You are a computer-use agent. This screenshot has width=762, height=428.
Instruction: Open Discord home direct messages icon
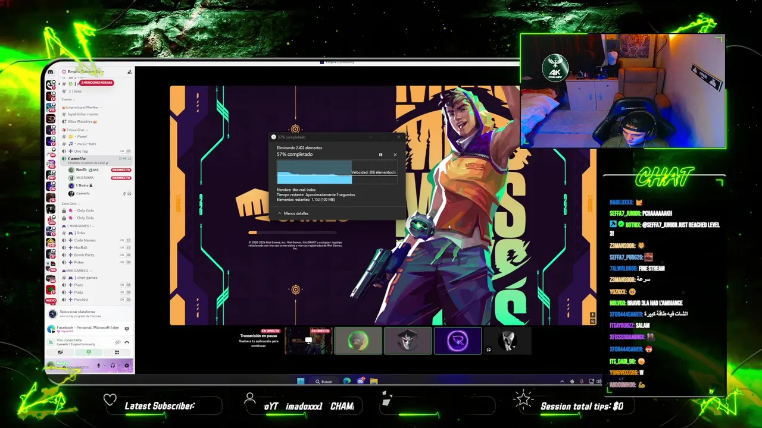51,72
